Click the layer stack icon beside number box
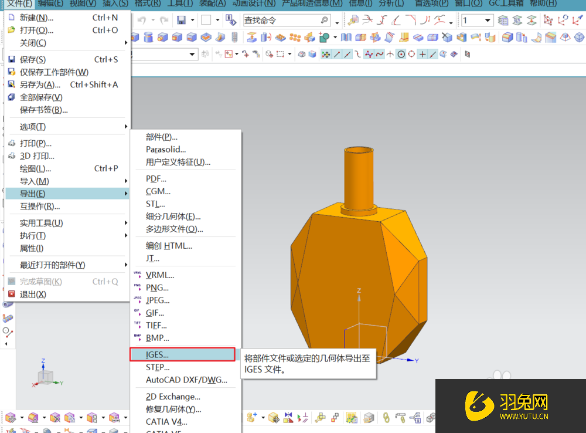This screenshot has height=433, width=586. [503, 21]
